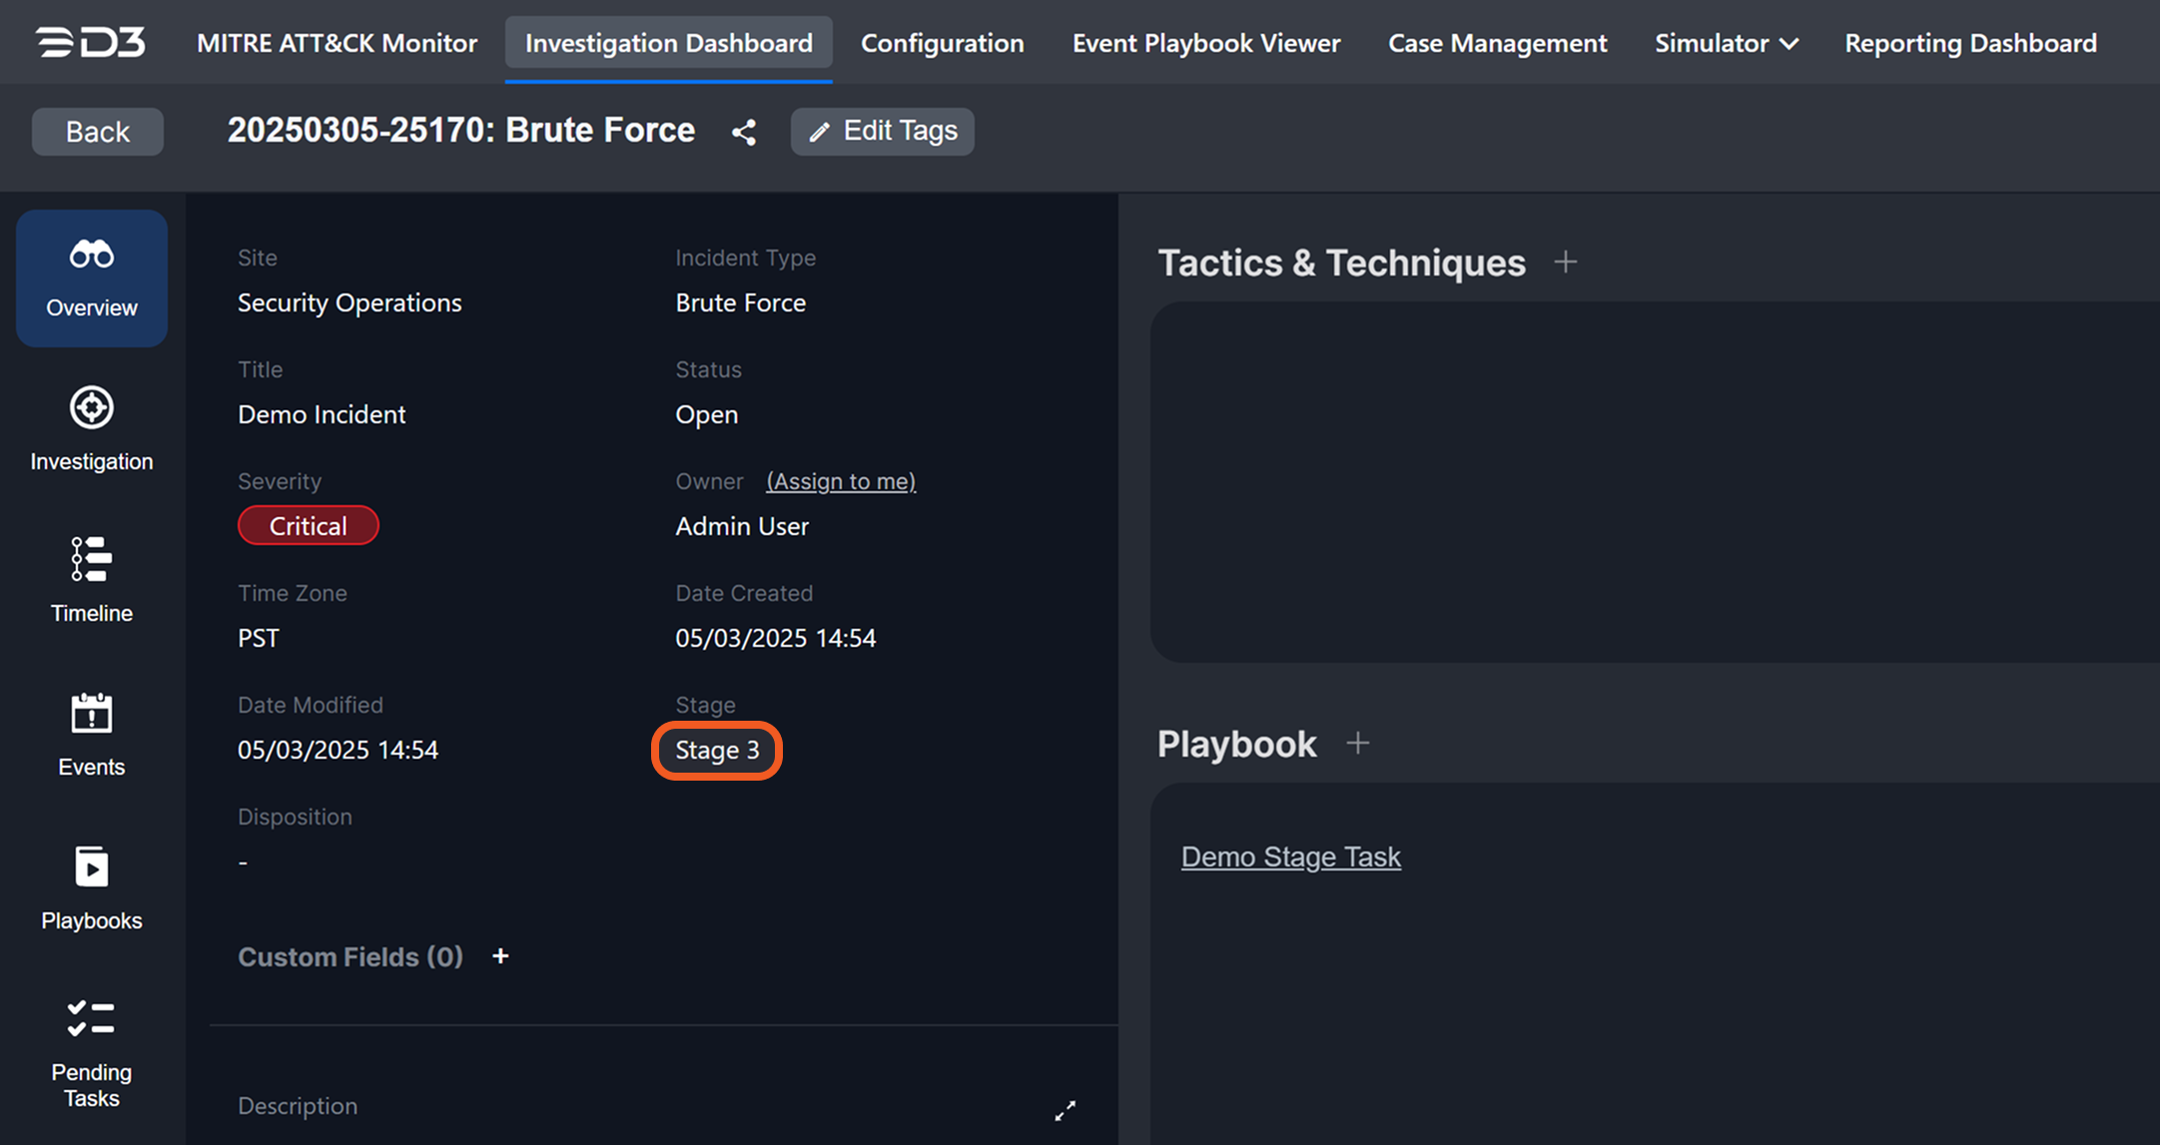Click the D3 logo
The image size is (2160, 1145).
click(91, 43)
